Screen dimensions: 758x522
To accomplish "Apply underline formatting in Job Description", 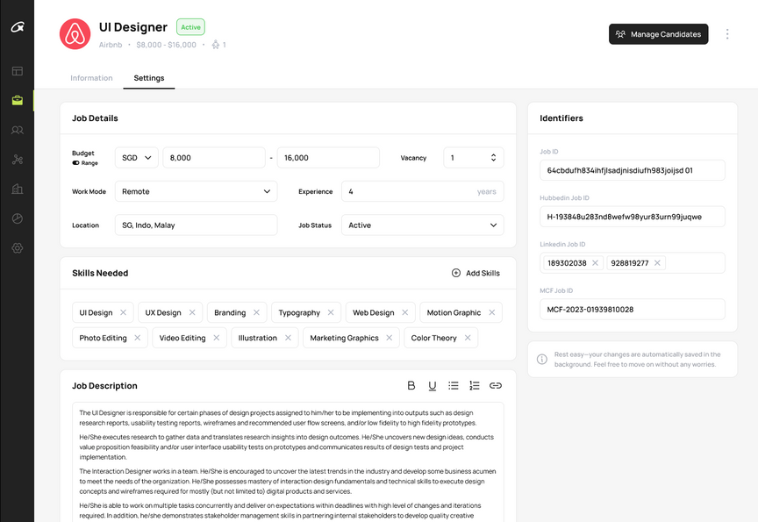I will 433,385.
